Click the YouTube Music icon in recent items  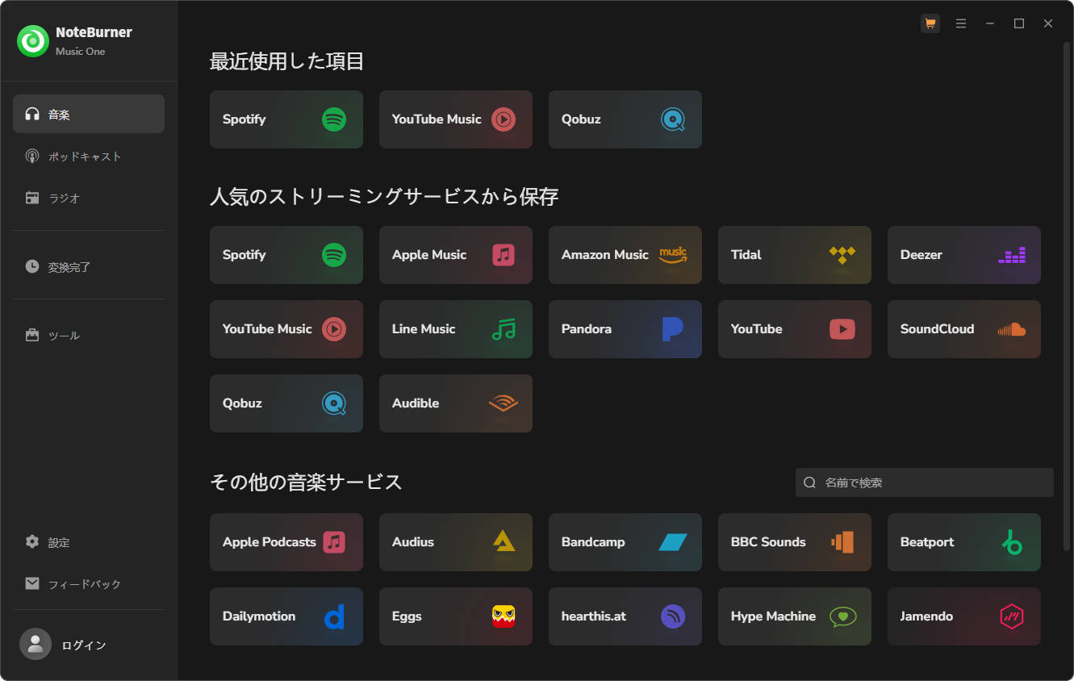tap(504, 119)
